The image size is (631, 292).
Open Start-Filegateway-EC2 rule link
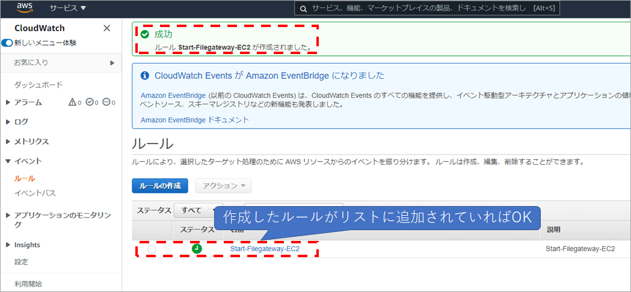[x=265, y=249]
